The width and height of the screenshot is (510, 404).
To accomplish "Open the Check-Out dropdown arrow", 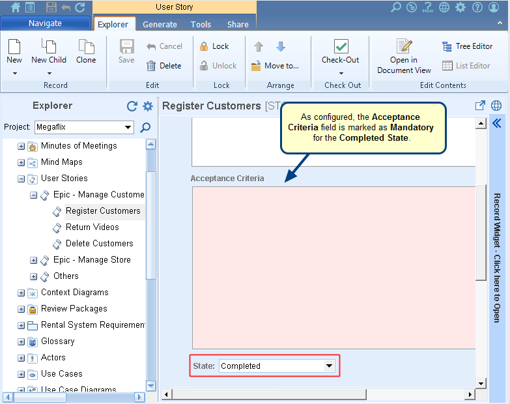I will pos(341,74).
